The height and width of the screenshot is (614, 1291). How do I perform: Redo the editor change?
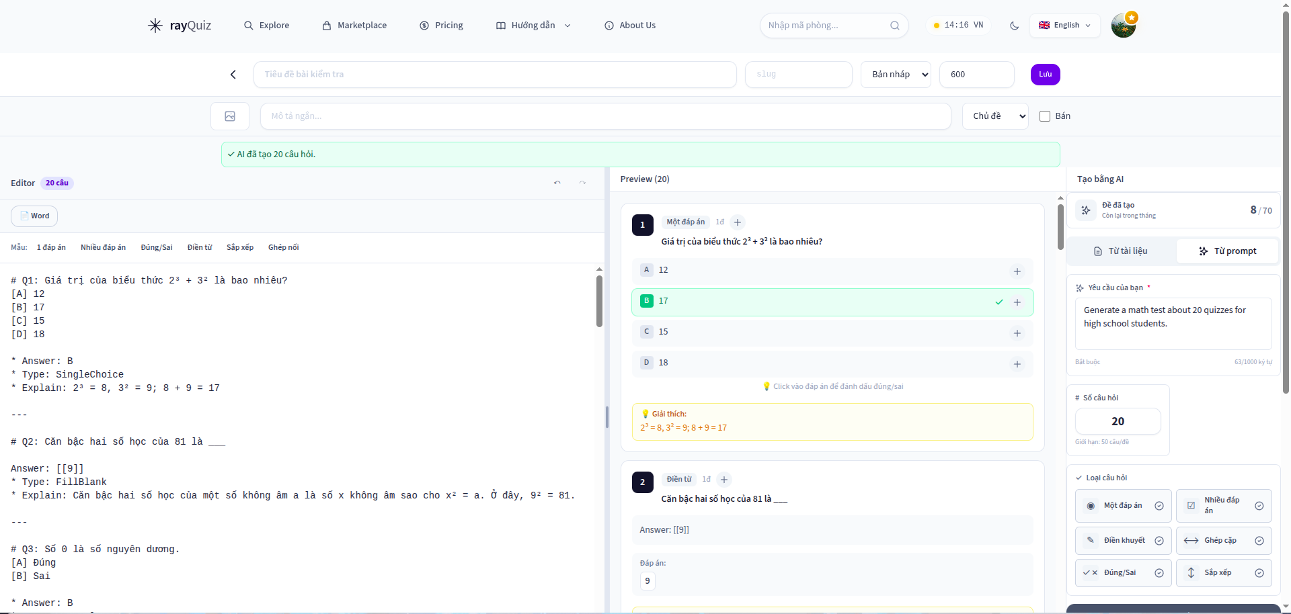click(x=582, y=183)
